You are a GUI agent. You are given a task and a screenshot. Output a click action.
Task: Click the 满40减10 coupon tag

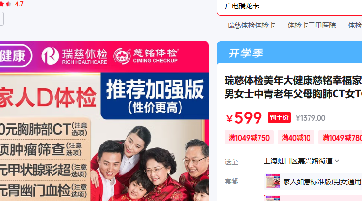[x=296, y=138]
